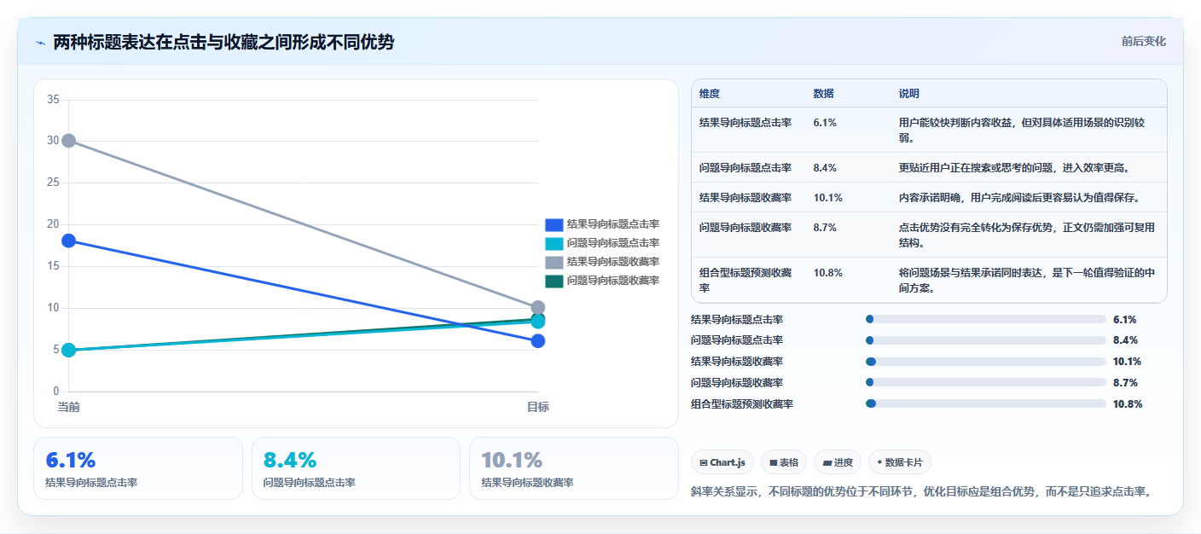This screenshot has width=1201, height=534.
Task: Click the 数据 column header
Action: point(824,94)
